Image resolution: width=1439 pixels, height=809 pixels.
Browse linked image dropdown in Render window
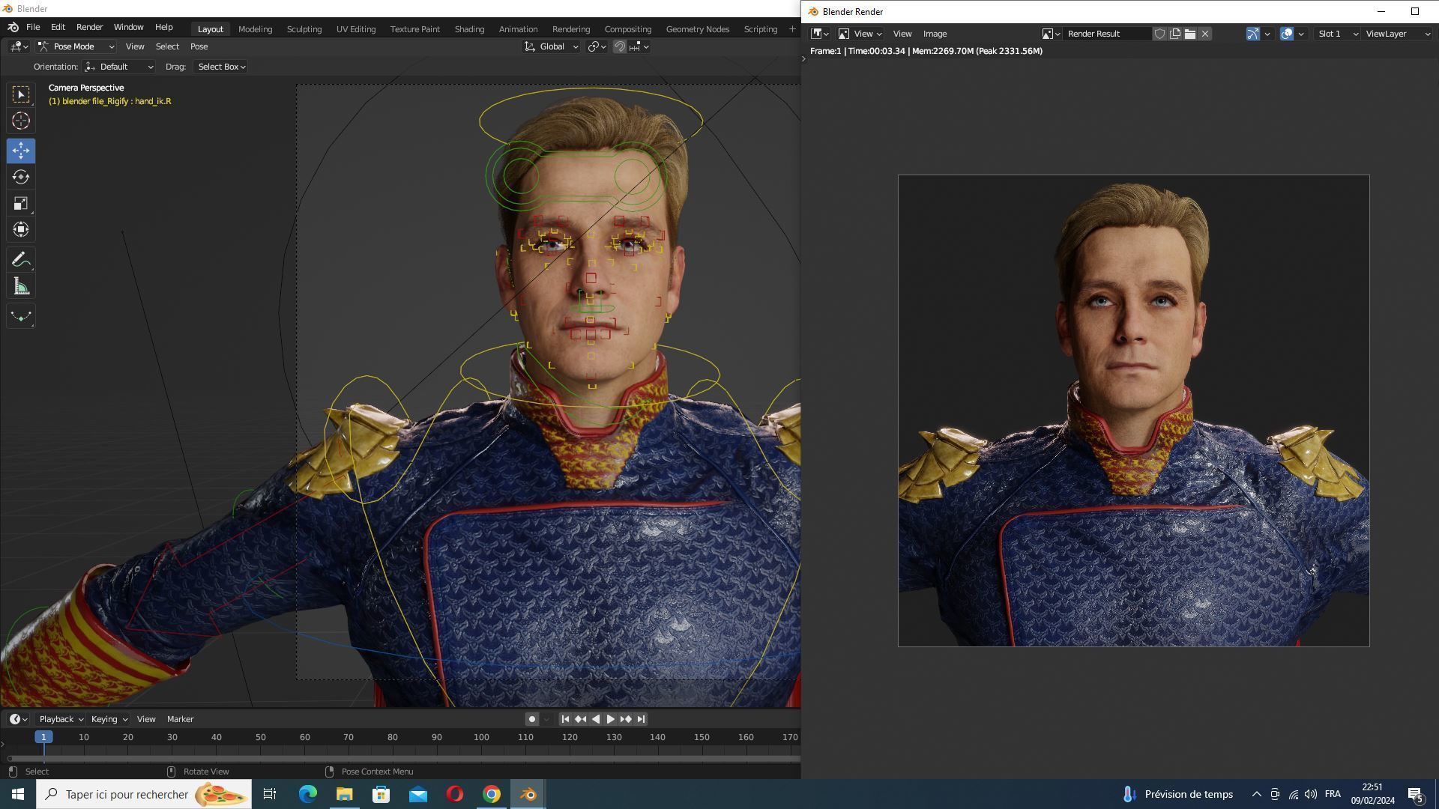tap(1051, 34)
